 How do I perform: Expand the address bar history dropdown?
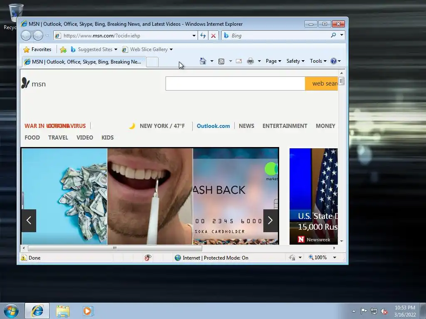coord(194,36)
